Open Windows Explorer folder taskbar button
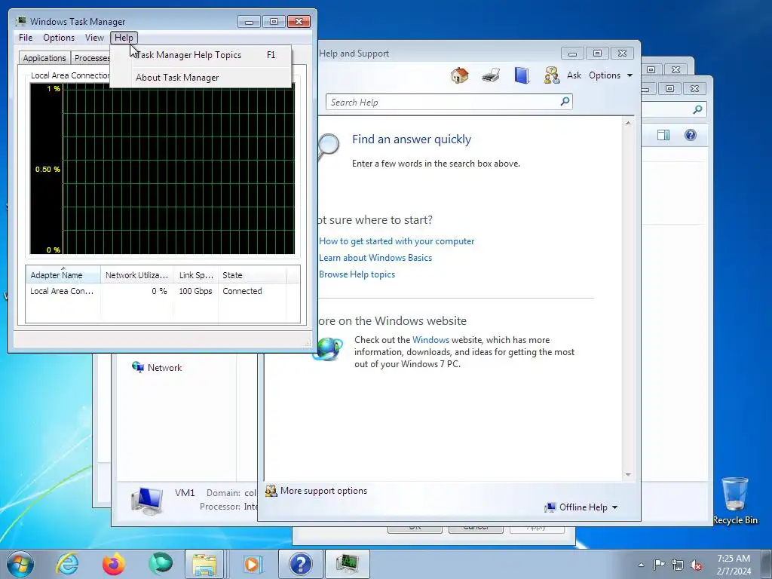Image resolution: width=772 pixels, height=579 pixels. [204, 564]
